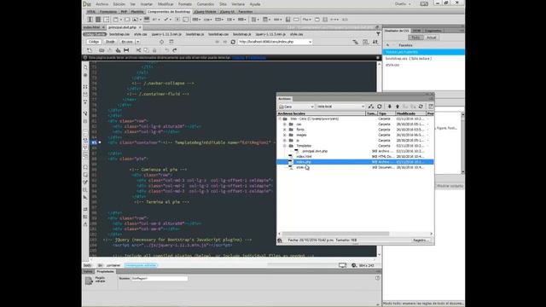Open the En vivo options dropdown arrow

(x=137, y=42)
